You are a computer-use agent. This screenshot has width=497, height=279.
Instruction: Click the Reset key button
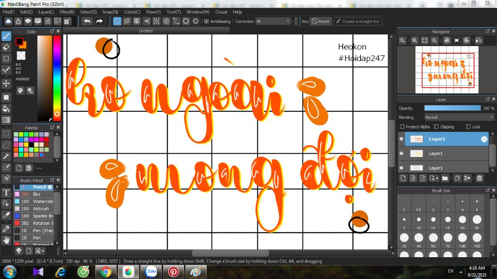pyautogui.click(x=320, y=21)
